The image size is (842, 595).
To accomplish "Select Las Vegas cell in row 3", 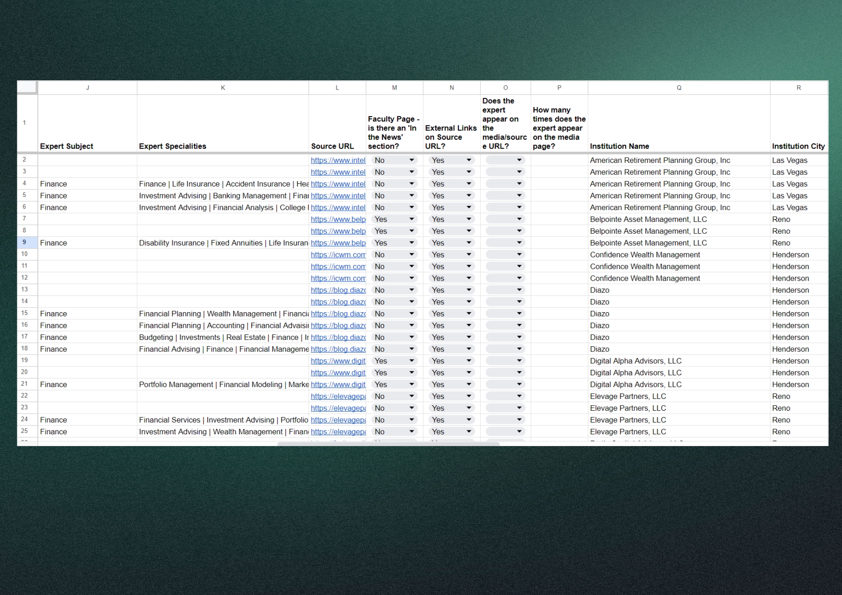I will (799, 172).
